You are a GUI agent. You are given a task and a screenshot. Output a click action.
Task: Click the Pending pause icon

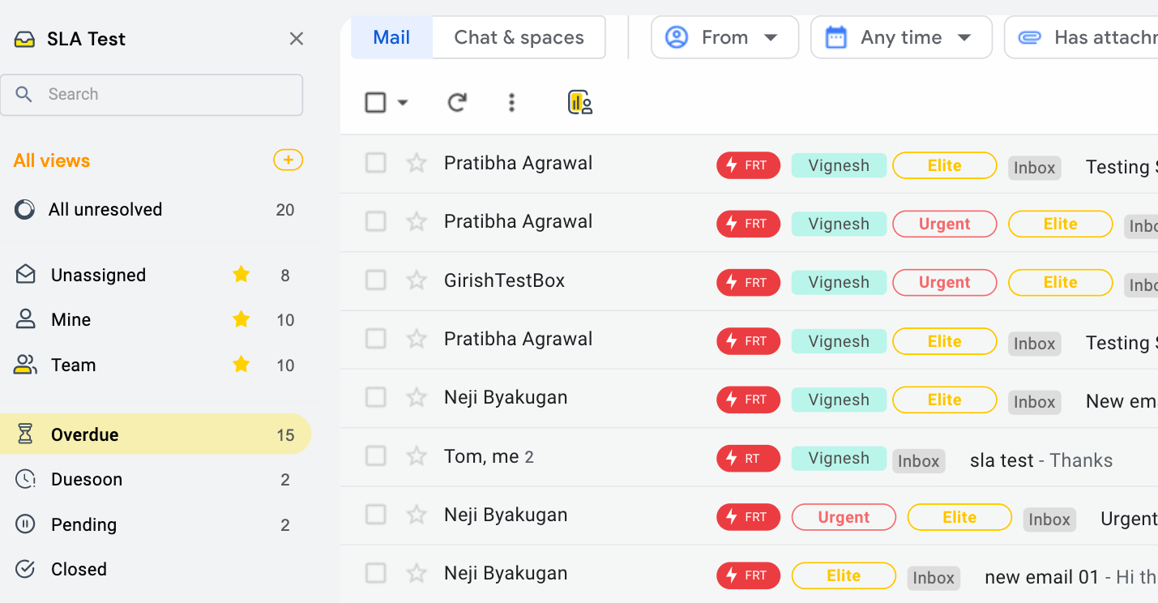24,524
